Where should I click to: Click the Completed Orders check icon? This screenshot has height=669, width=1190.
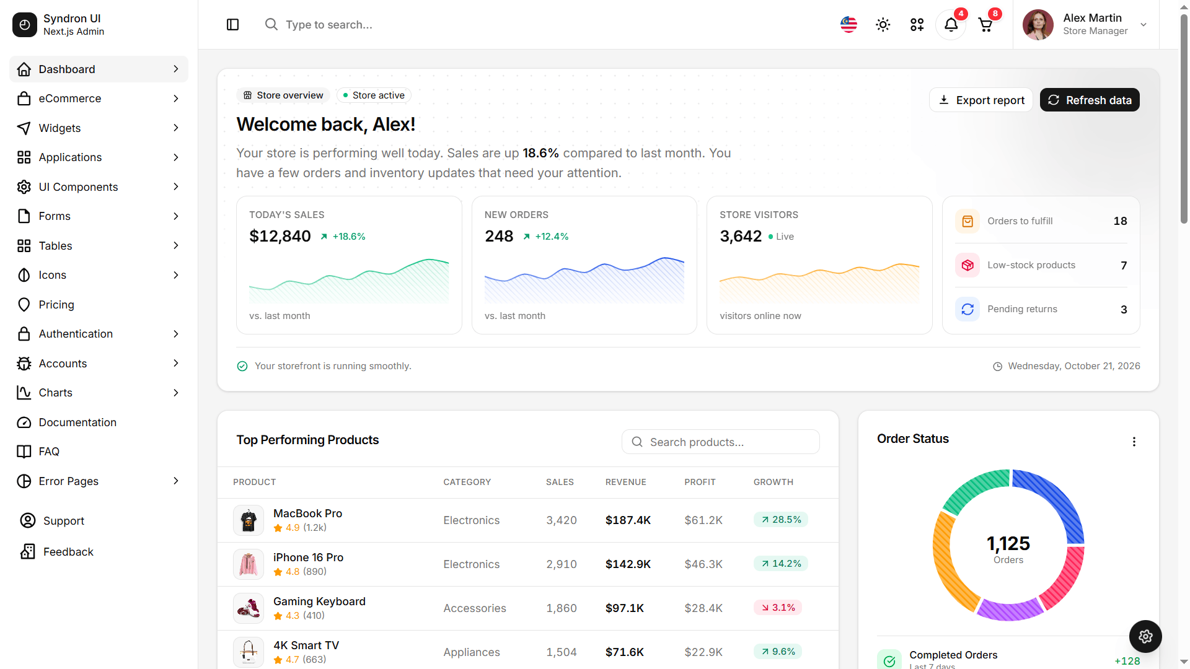[889, 660]
